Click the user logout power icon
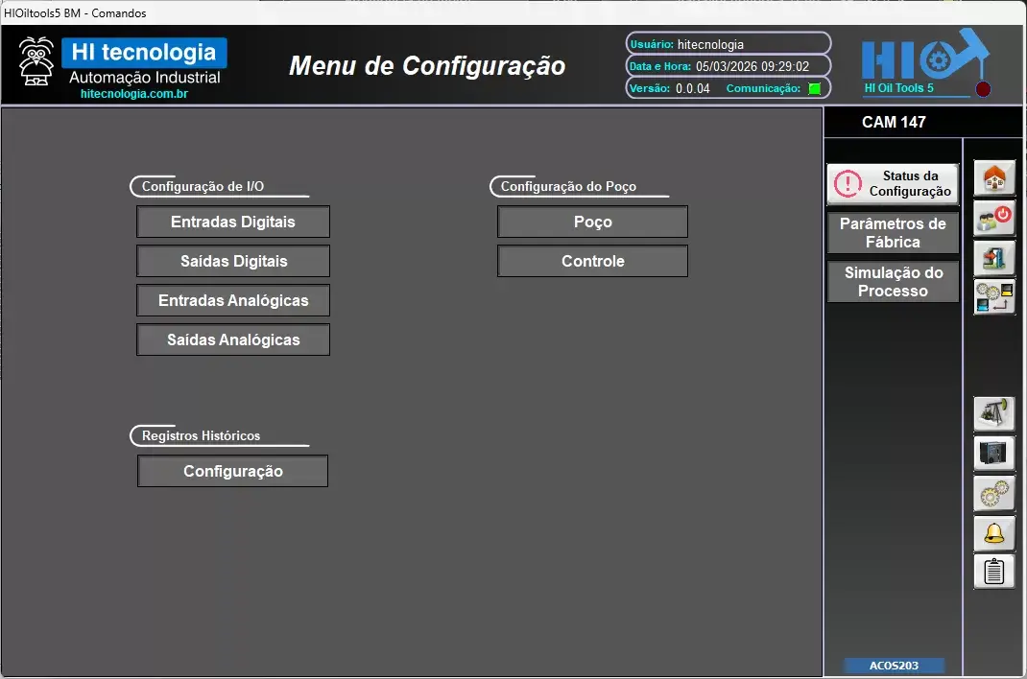Screen dimensions: 1027x679 click(994, 218)
